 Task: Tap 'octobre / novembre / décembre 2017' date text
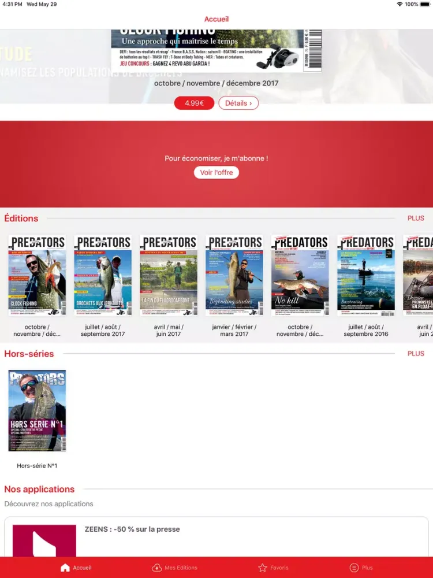tap(216, 83)
